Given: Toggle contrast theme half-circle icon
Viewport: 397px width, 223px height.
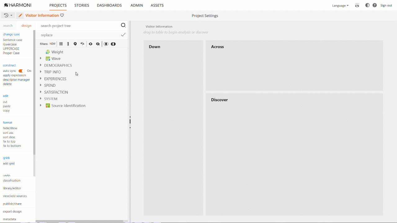Looking at the screenshot, I should pos(368,5).
